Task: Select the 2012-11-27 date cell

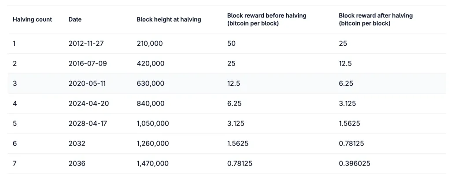Action: point(88,44)
